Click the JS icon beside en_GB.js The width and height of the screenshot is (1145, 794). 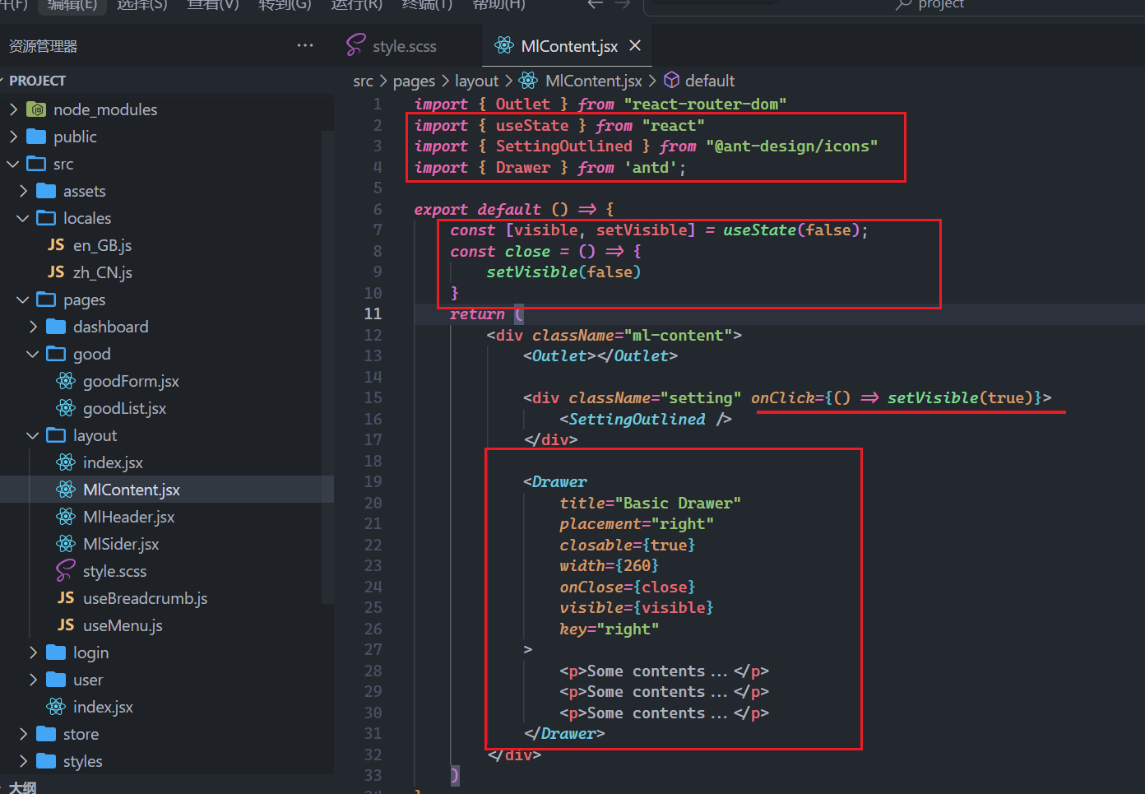56,244
